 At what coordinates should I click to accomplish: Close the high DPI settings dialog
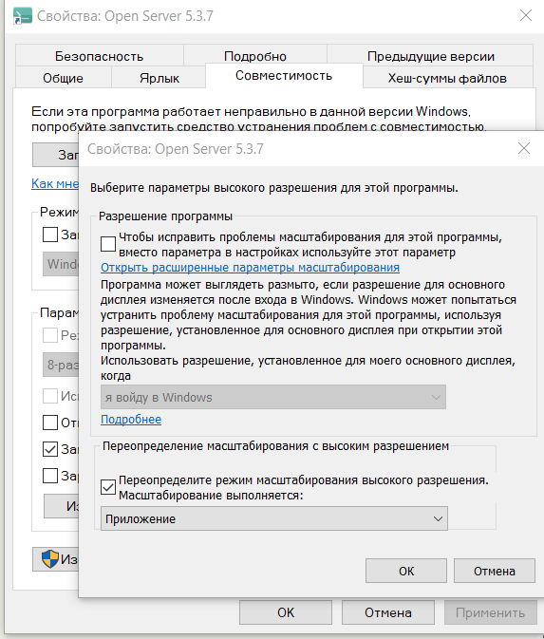tap(524, 148)
